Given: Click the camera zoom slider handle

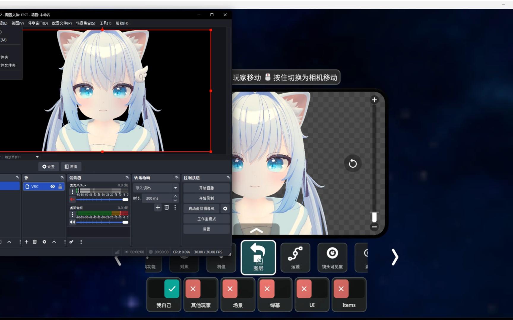Looking at the screenshot, I should [x=374, y=217].
